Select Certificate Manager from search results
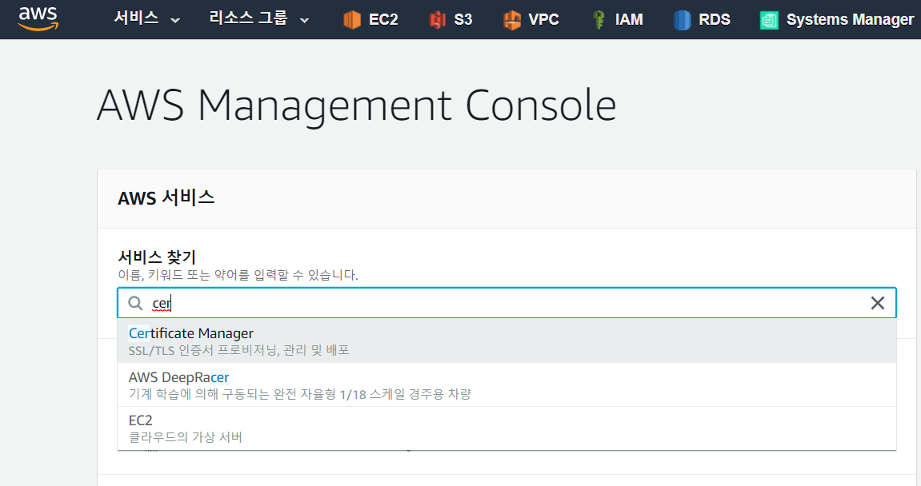 coord(507,341)
